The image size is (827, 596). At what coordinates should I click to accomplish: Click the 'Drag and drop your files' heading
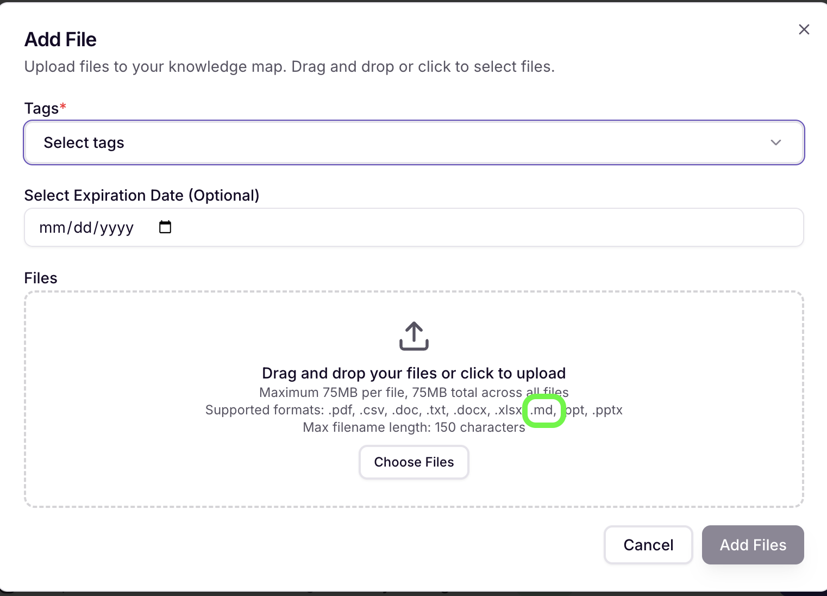click(x=414, y=373)
